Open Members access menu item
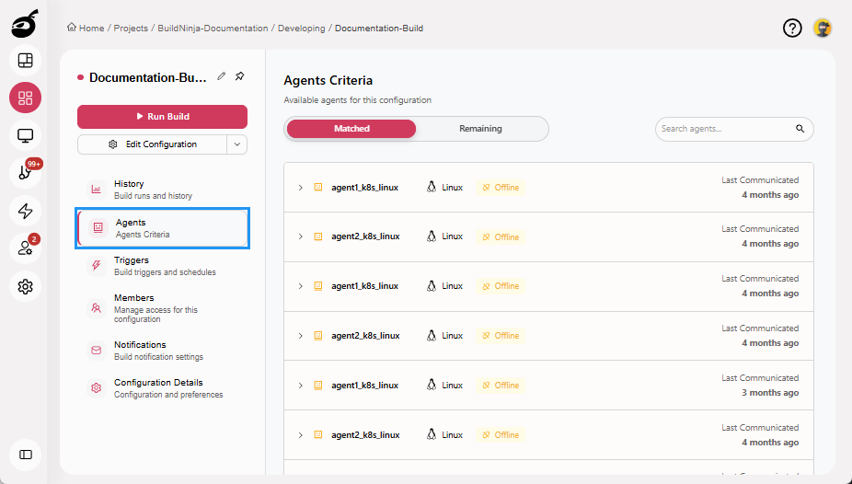852x484 pixels. point(163,308)
